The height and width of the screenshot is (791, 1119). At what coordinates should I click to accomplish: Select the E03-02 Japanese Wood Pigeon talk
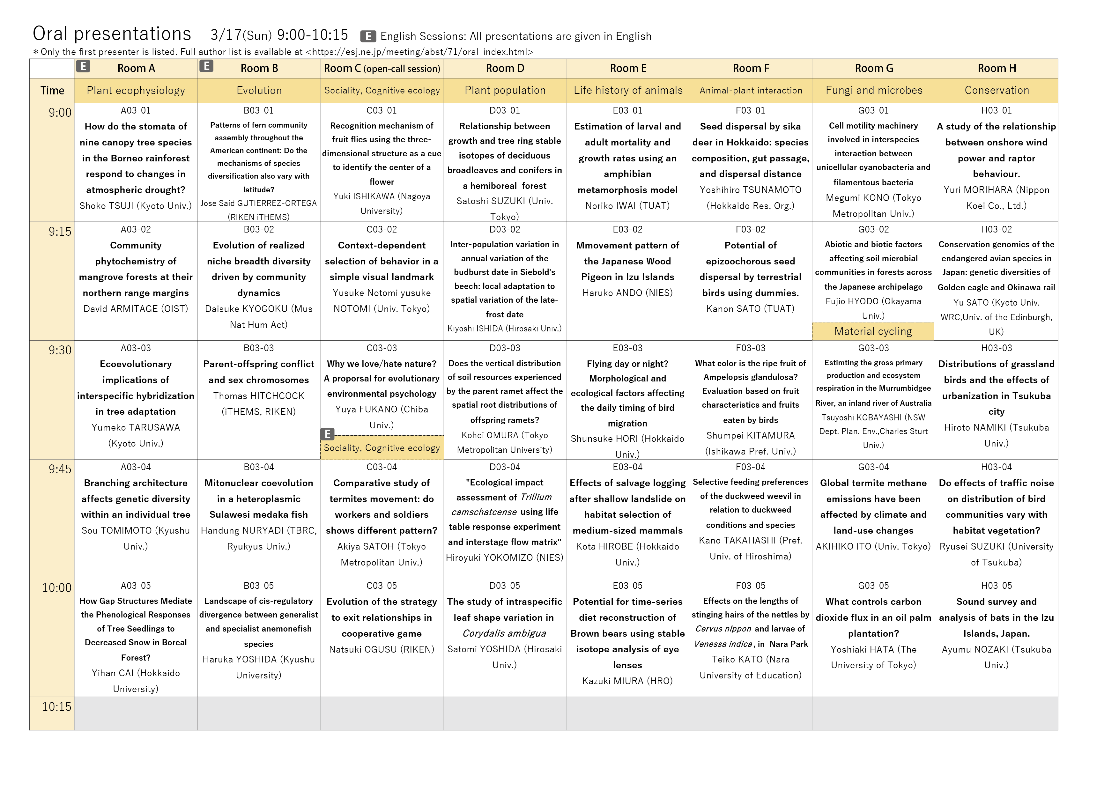click(x=627, y=262)
